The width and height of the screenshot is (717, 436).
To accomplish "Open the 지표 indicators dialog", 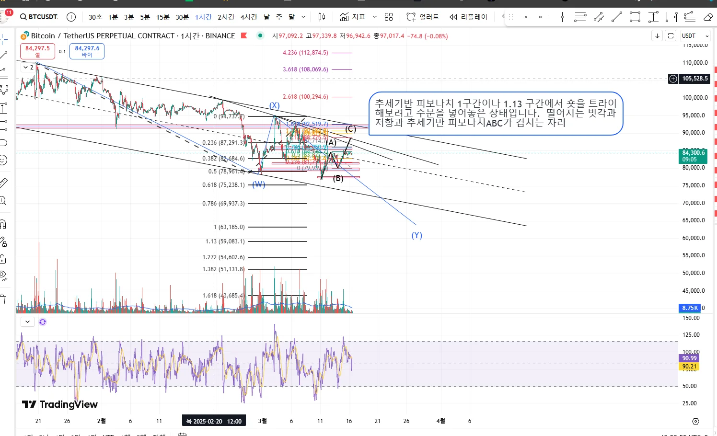I will click(x=353, y=17).
